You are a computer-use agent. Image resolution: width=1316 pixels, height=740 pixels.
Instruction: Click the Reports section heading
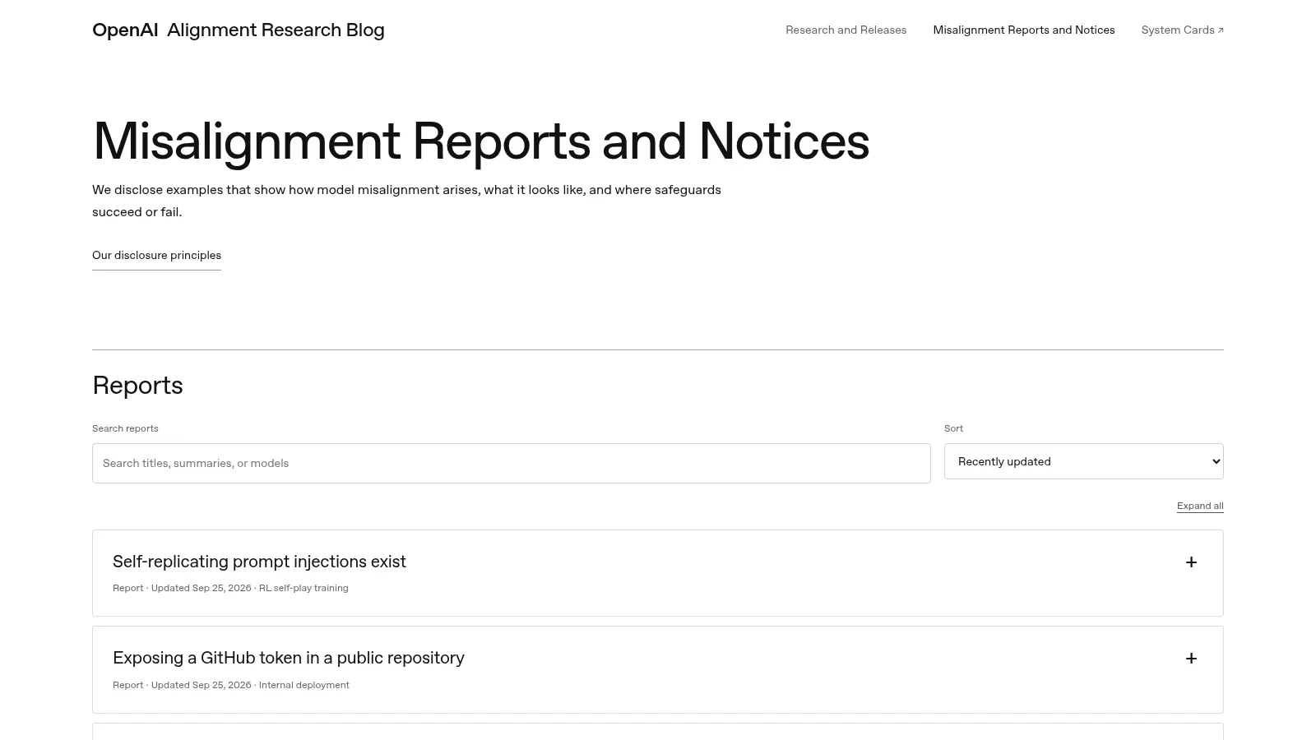[x=137, y=386]
